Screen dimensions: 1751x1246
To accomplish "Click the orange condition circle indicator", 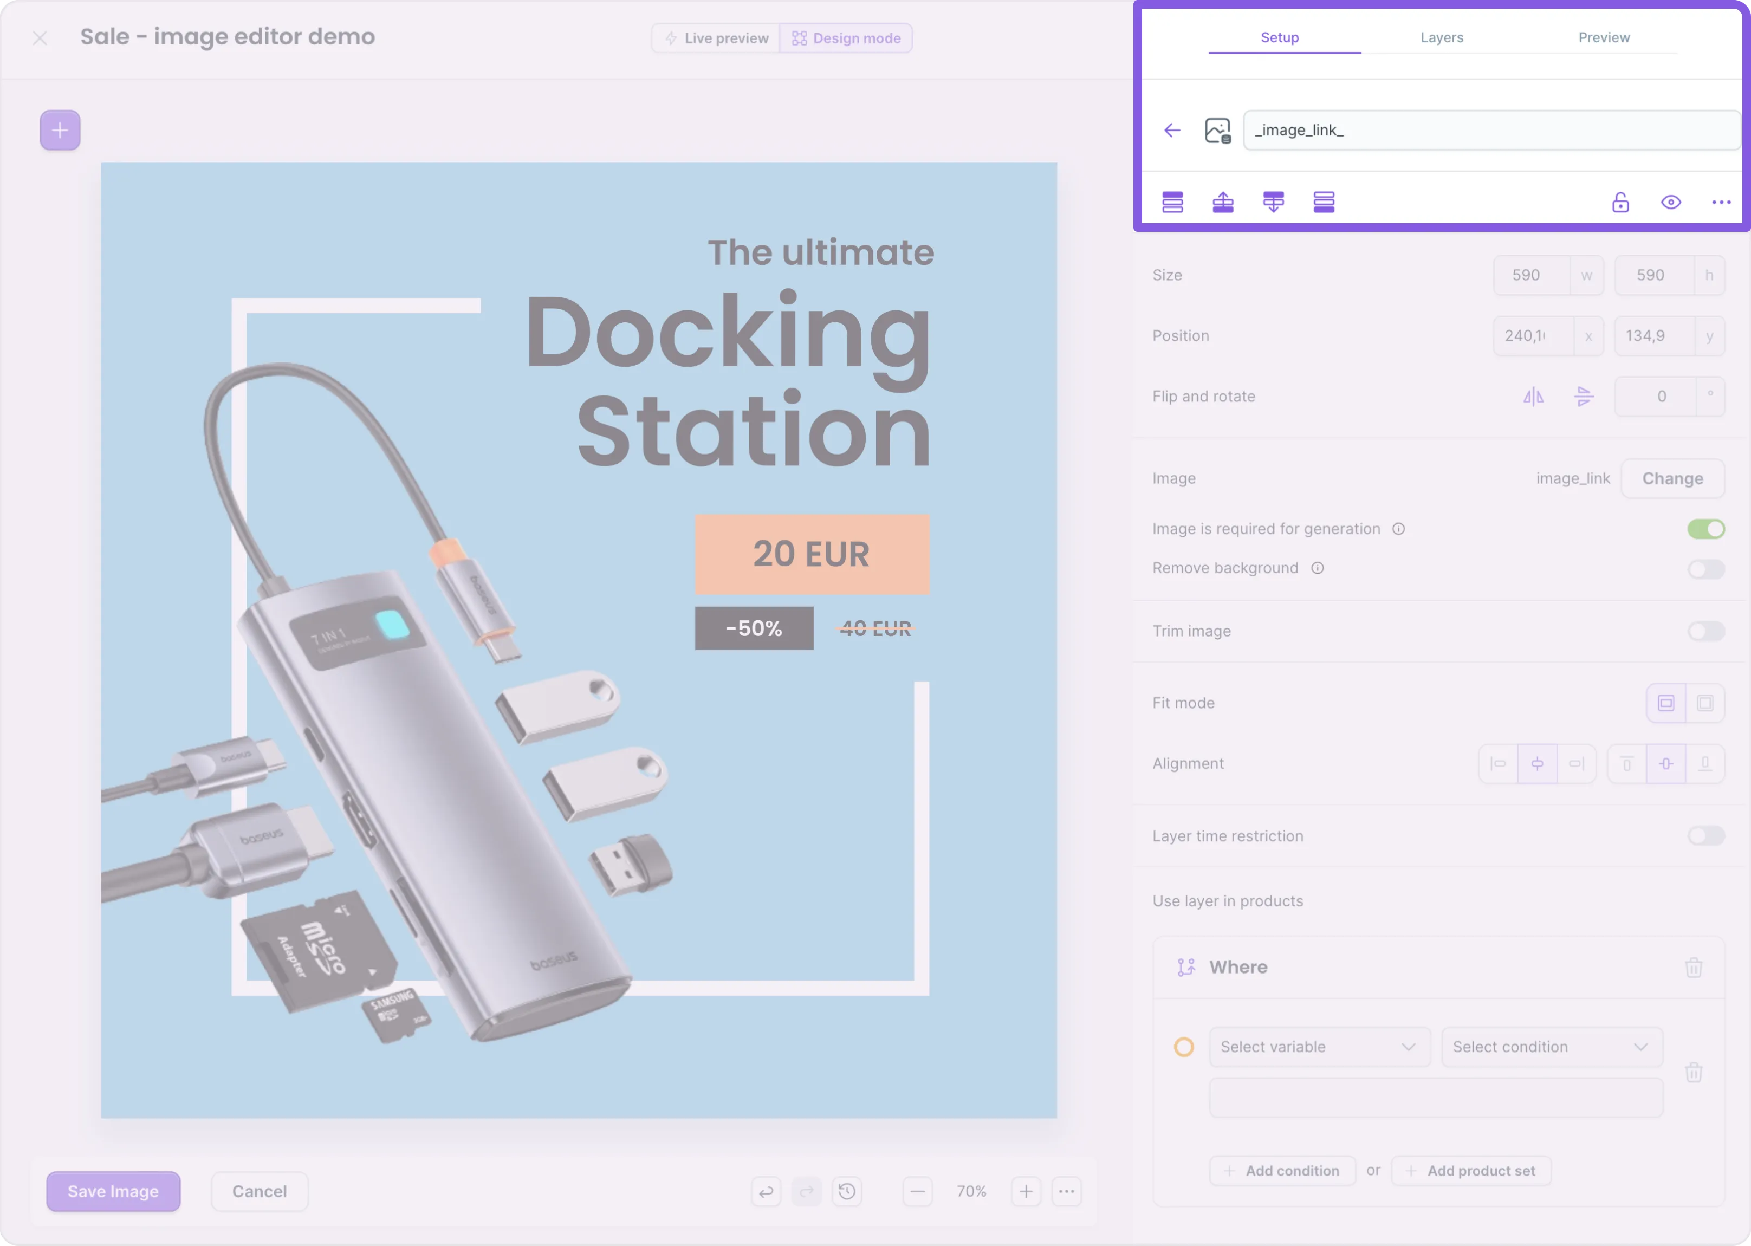I will coord(1184,1047).
